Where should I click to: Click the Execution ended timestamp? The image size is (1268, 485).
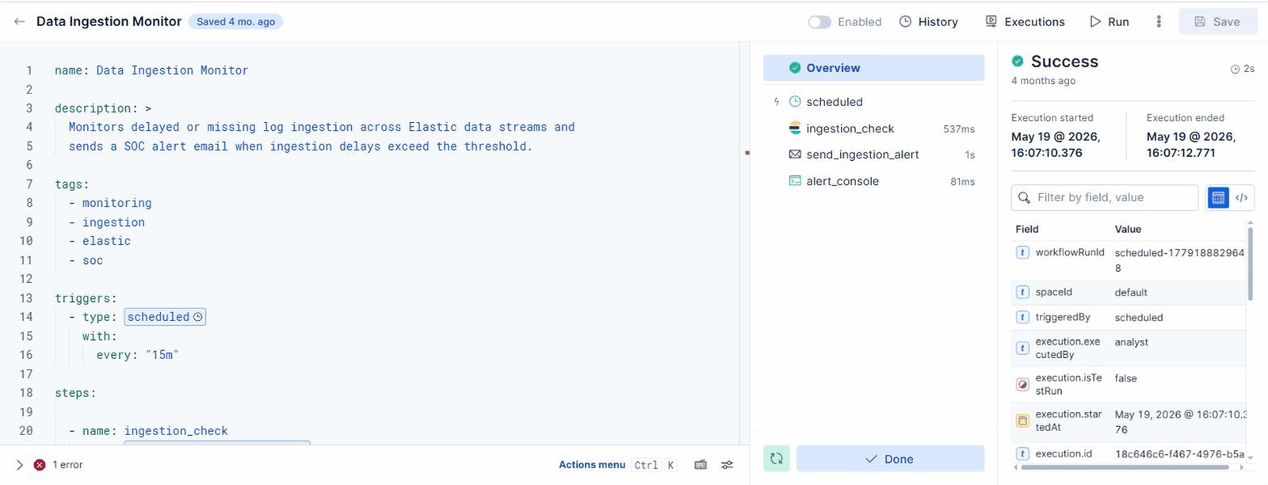pos(1191,144)
